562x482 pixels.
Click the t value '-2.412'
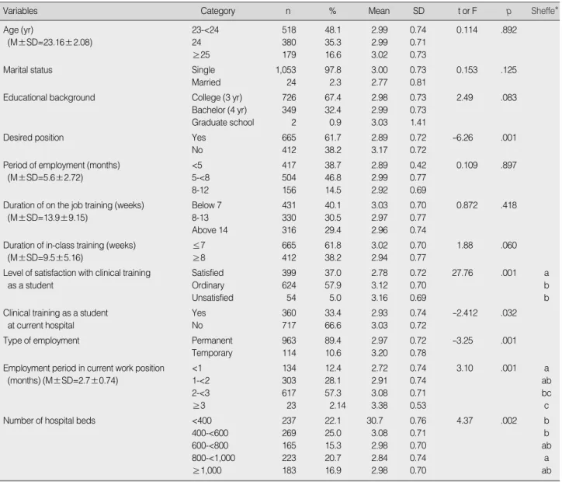coord(465,313)
